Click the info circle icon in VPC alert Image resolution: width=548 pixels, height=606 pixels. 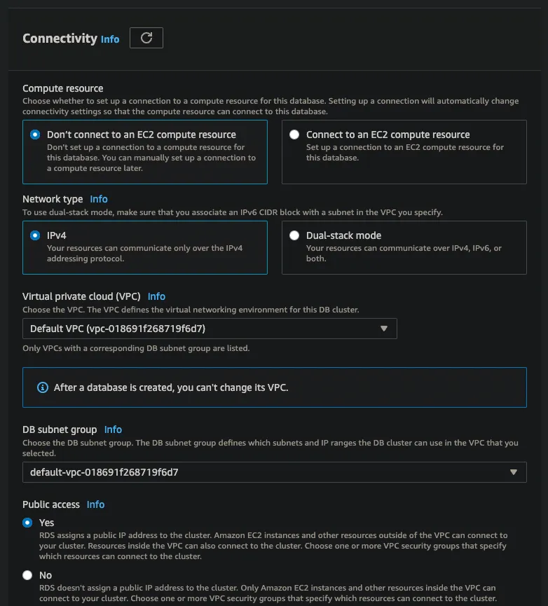pos(42,387)
